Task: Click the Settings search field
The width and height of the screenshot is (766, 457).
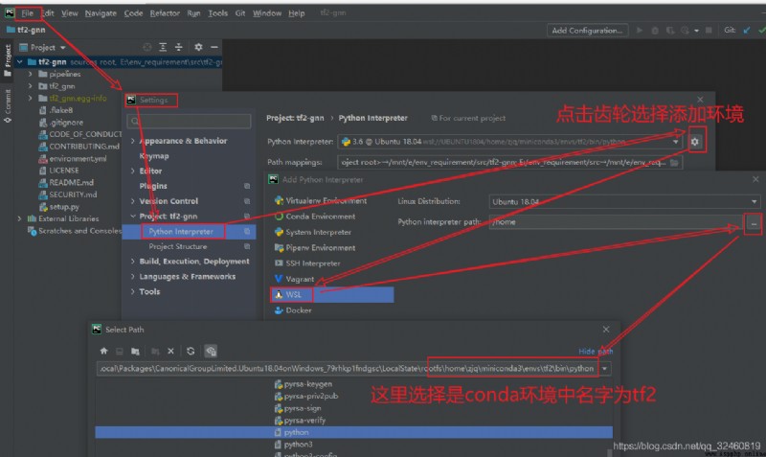Action: coord(189,121)
